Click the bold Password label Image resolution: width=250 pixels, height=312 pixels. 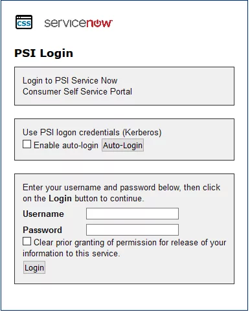[x=43, y=230]
